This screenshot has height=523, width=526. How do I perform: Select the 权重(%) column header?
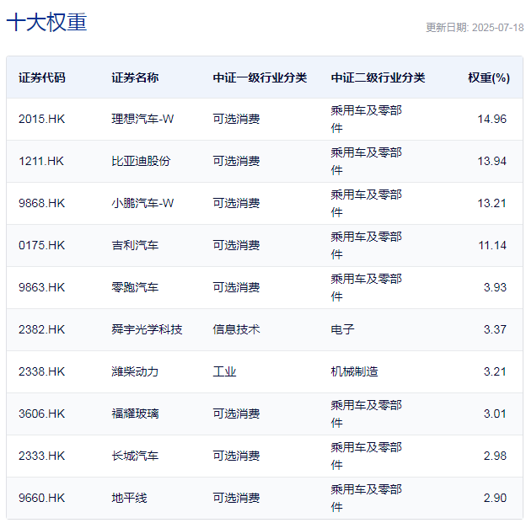point(489,77)
